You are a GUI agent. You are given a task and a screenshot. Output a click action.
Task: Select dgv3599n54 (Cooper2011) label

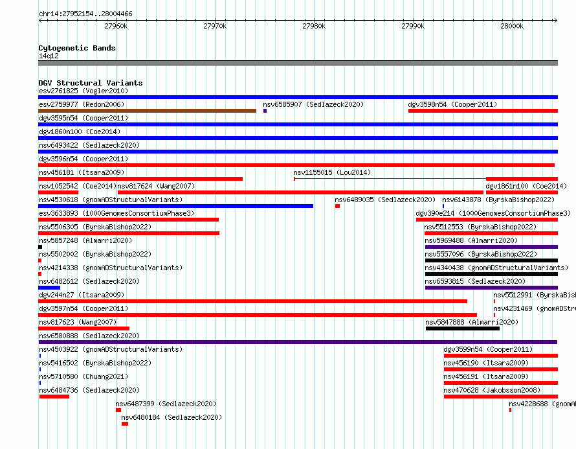(488, 349)
